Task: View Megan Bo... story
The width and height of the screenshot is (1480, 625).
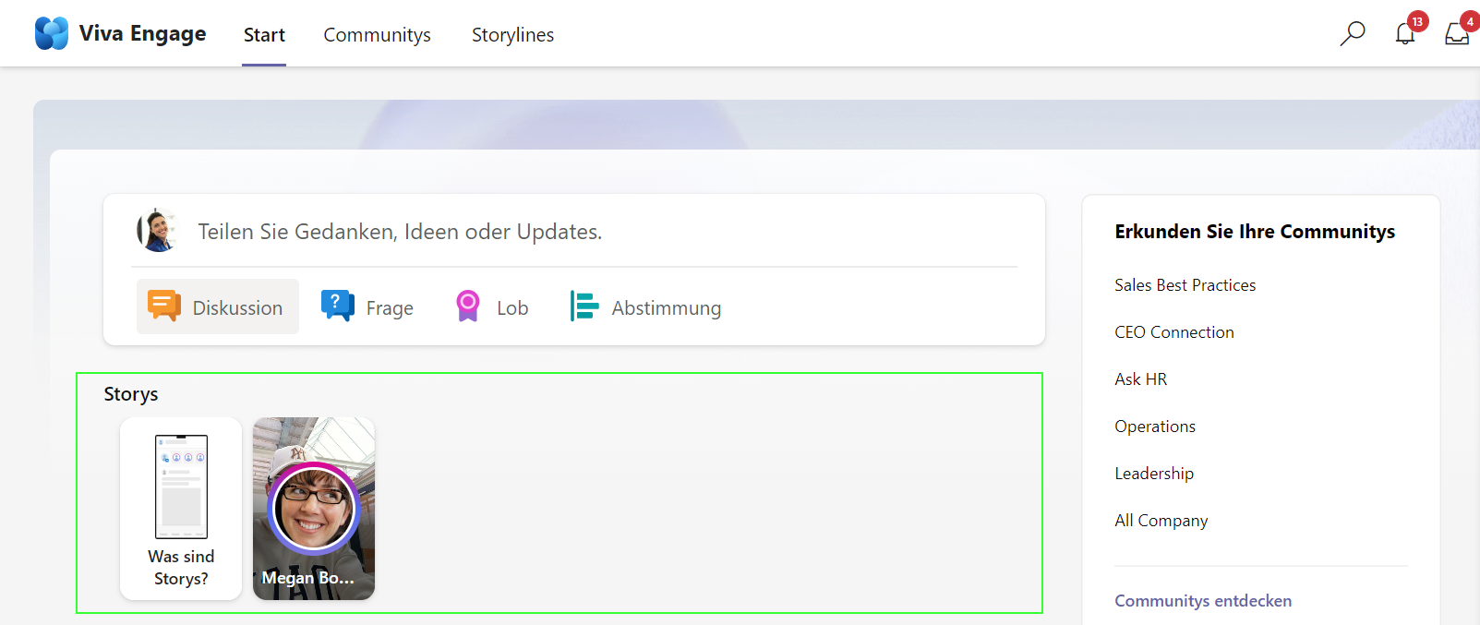Action: click(314, 508)
